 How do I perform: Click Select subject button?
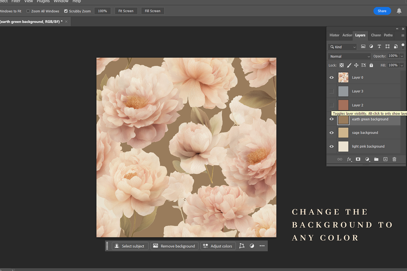pos(130,246)
